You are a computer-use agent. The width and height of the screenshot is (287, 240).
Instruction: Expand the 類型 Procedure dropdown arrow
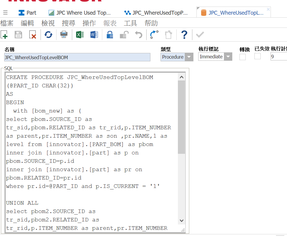pos(189,57)
